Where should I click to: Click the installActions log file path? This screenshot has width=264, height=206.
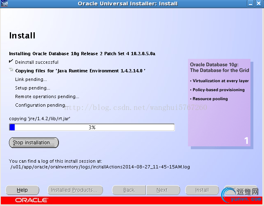[100, 167]
